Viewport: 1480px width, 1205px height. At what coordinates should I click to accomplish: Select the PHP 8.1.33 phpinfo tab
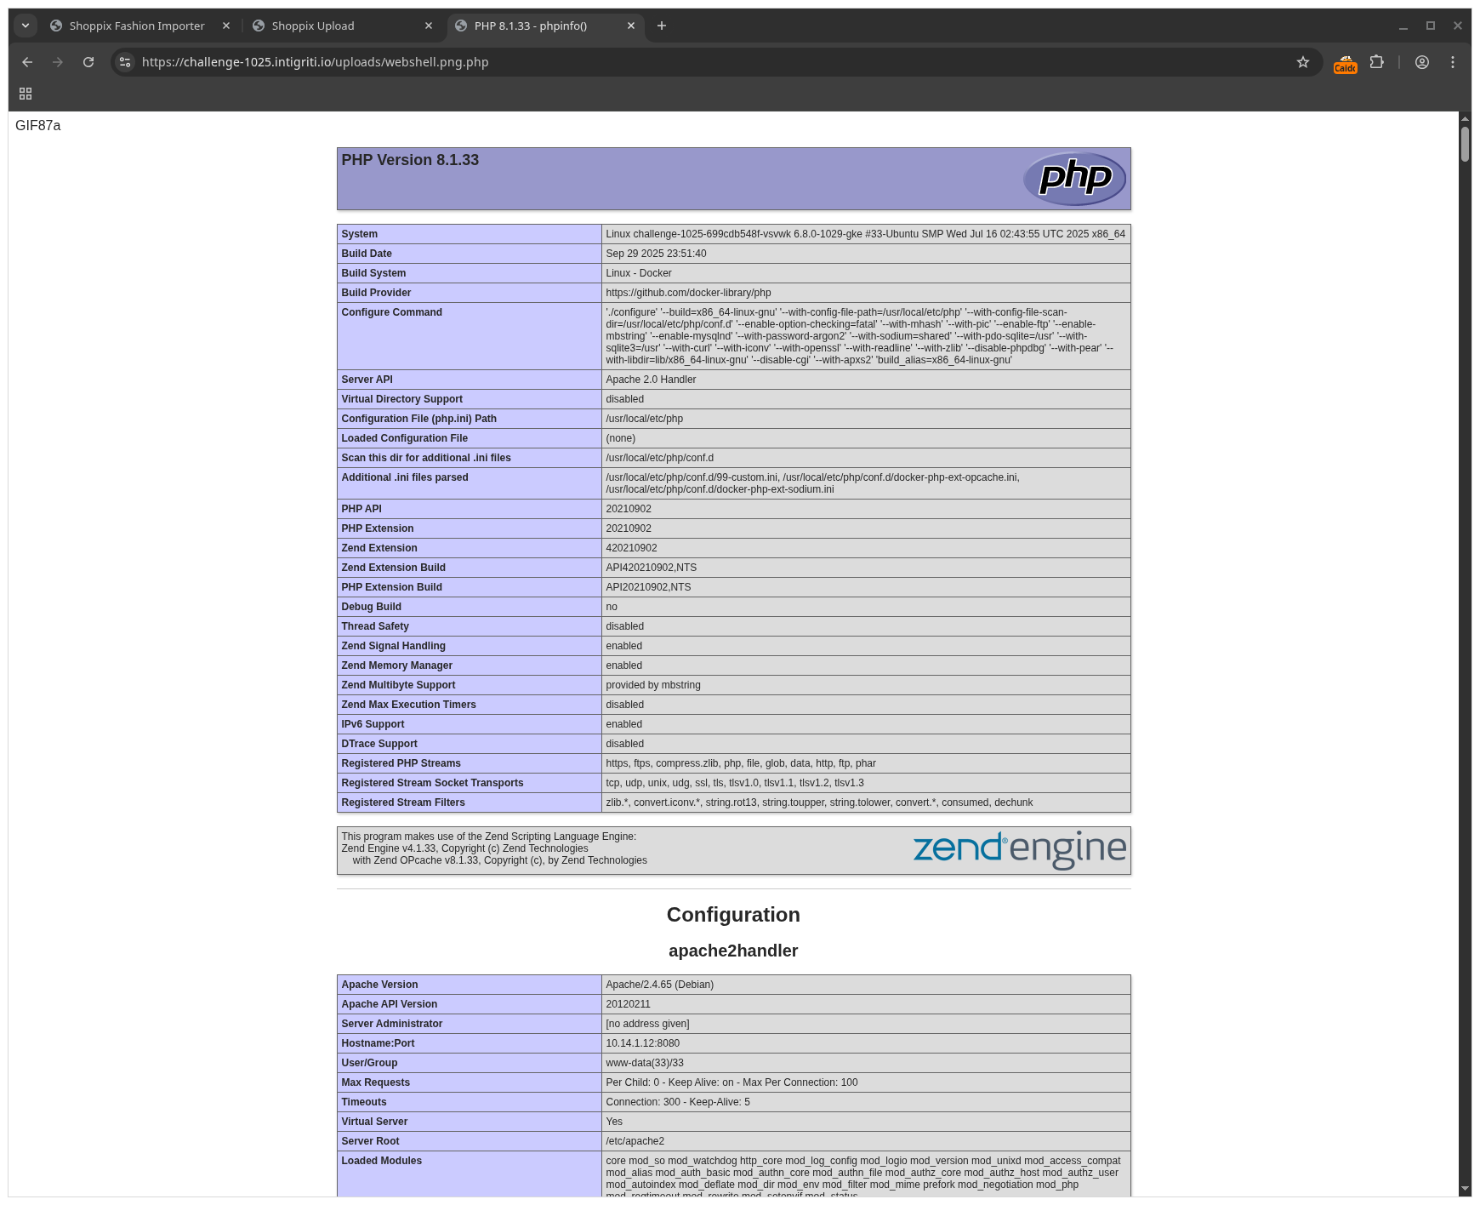tap(527, 26)
